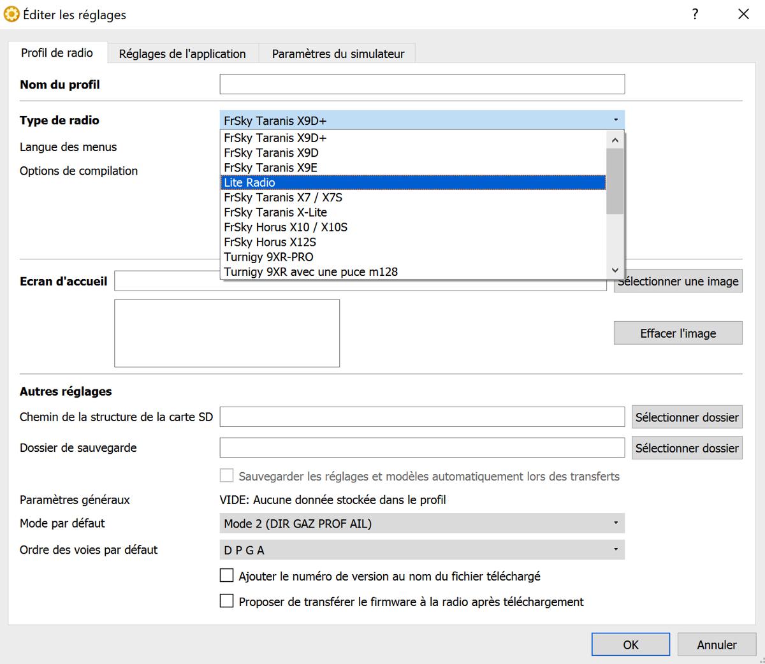Select FrSky Horus X10 / X10S
The image size is (765, 664).
pyautogui.click(x=413, y=227)
